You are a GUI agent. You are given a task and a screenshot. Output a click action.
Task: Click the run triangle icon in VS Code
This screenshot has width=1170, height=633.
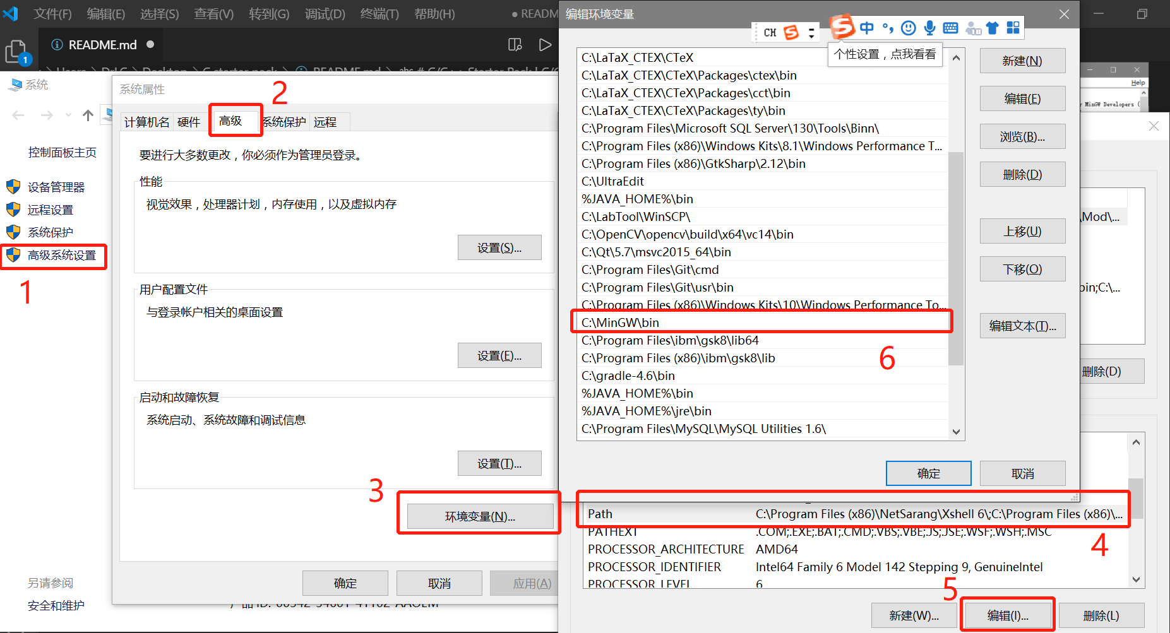coord(545,45)
